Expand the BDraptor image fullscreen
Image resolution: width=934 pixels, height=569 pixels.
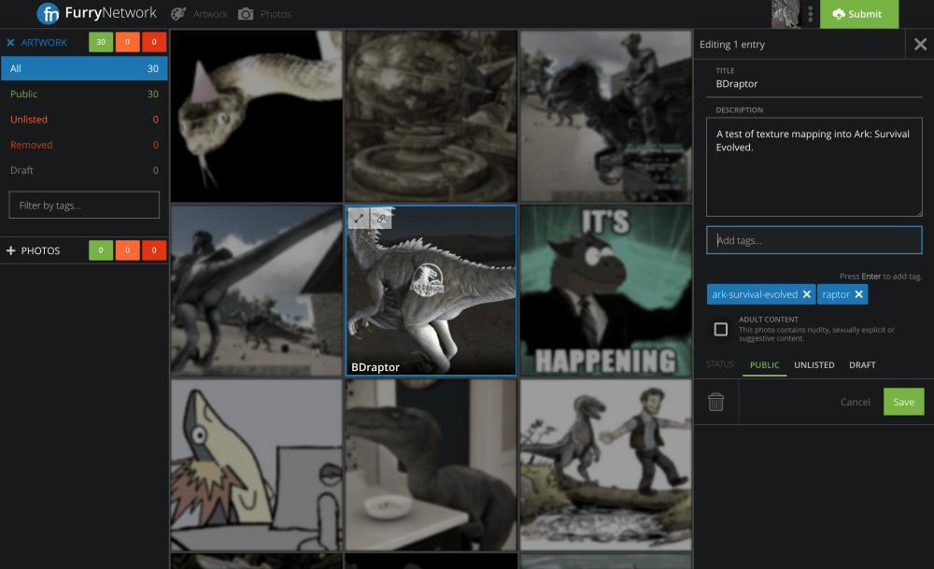click(x=359, y=219)
